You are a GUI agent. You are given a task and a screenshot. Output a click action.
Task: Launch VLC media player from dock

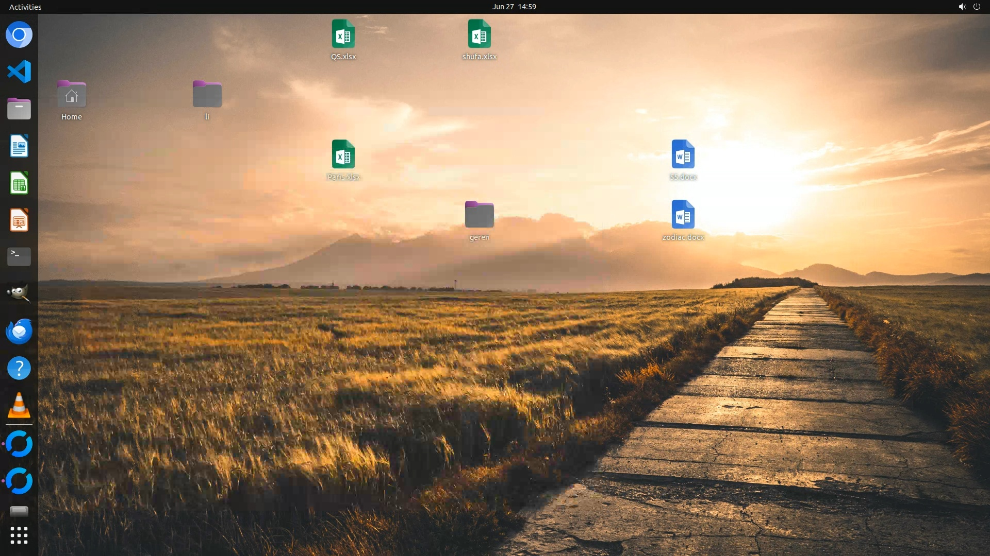(19, 406)
